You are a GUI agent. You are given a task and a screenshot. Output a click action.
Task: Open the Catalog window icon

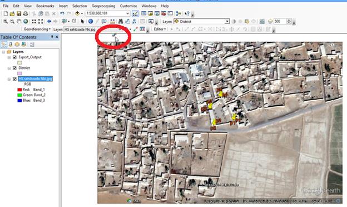tap(150, 14)
